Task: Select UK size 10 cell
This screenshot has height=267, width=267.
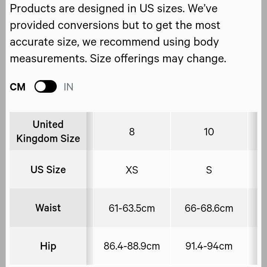Action: click(209, 132)
